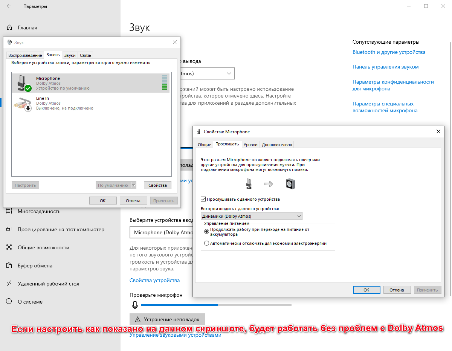This screenshot has width=452, height=351.
Task: Open Динамики (Dolby Atmos) playback dropdown
Action: click(252, 216)
